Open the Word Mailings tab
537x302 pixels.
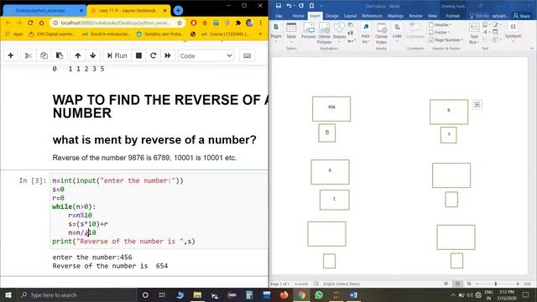(x=395, y=16)
